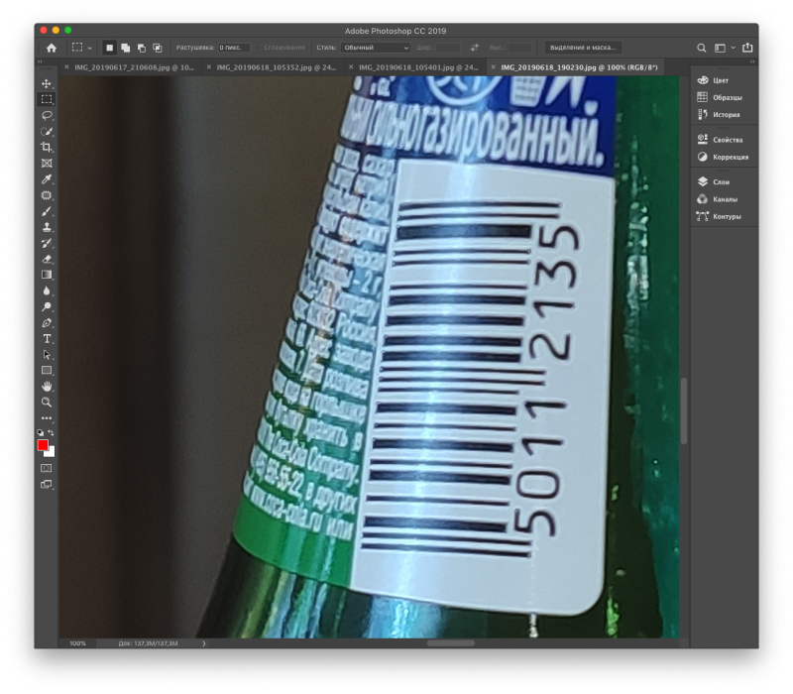Image resolution: width=793 pixels, height=694 pixels.
Task: Select the Crop tool
Action: (x=47, y=147)
